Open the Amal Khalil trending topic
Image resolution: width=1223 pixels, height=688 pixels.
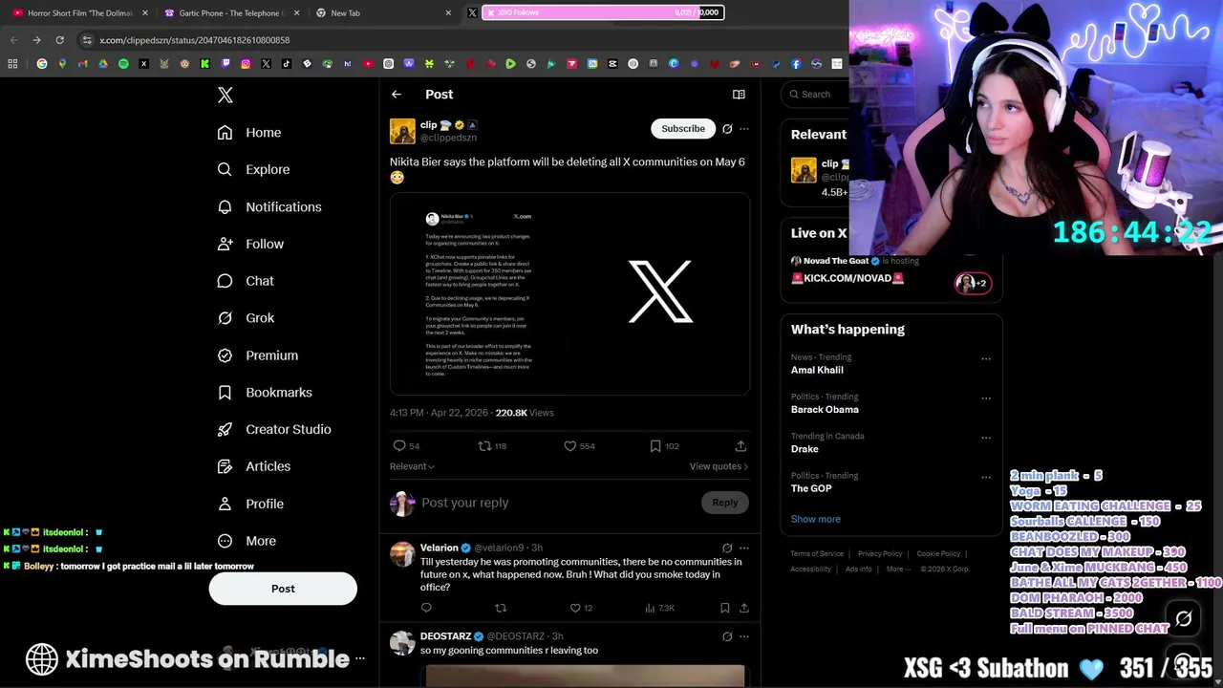coord(817,370)
